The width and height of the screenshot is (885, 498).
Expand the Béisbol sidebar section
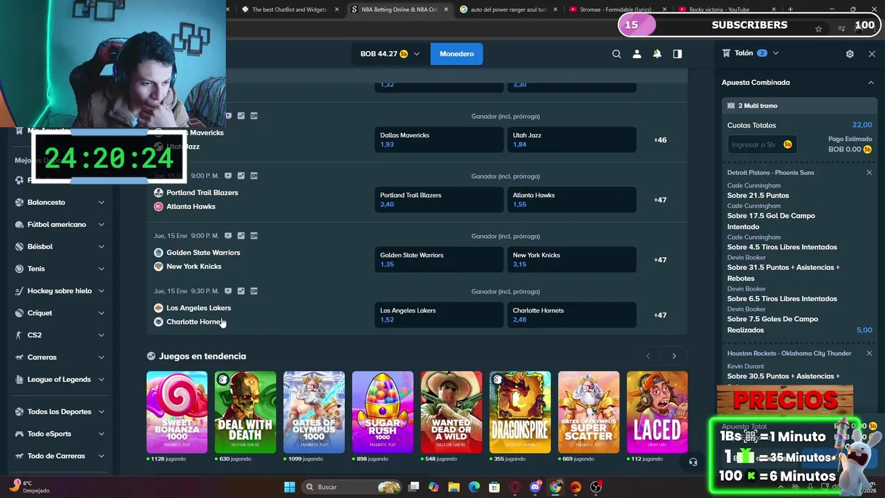101,246
